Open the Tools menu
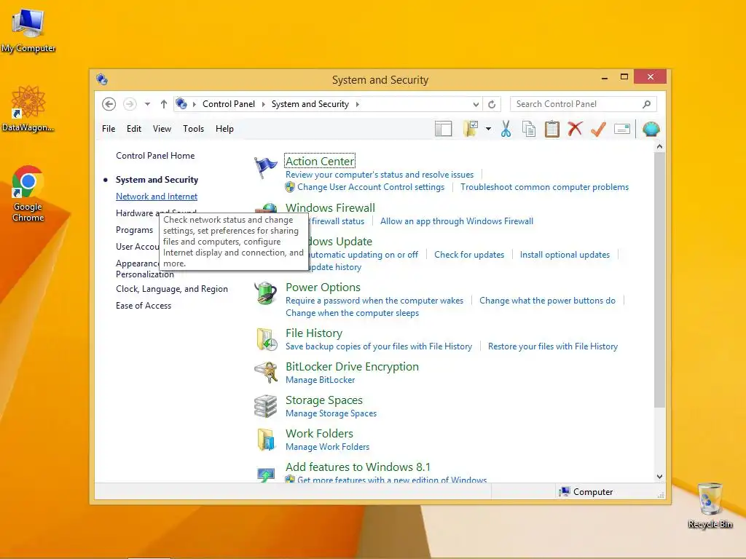 193,129
